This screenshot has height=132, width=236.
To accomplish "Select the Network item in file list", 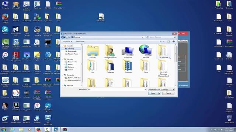I will (x=146, y=52).
